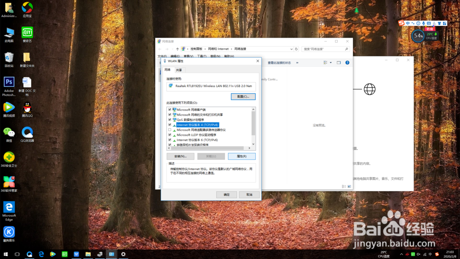Select Microsoft LLDP 协议驱动程序 row
460x259 pixels.
(196, 135)
